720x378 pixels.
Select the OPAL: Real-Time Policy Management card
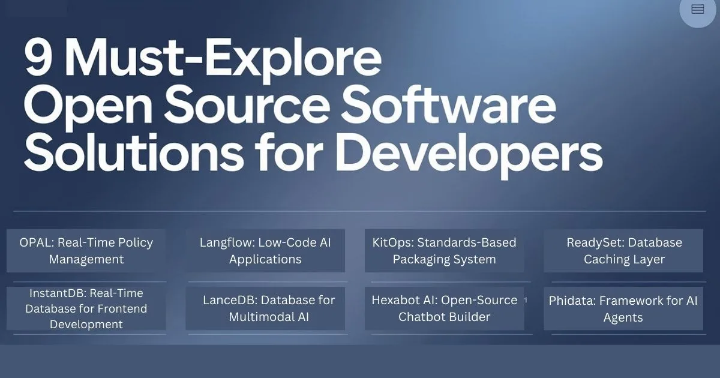pyautogui.click(x=86, y=251)
